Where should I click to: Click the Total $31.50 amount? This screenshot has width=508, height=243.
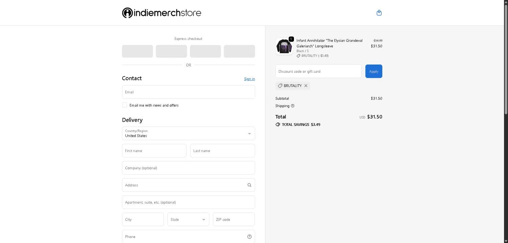pyautogui.click(x=375, y=117)
